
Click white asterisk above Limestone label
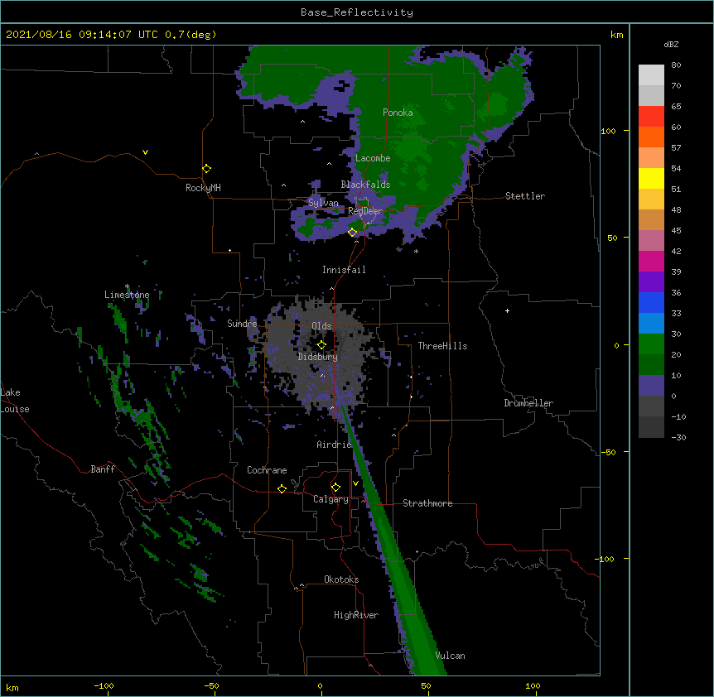[127, 286]
